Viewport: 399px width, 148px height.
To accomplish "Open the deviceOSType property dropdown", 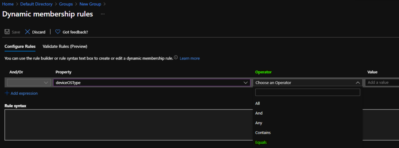I will 152,82.
